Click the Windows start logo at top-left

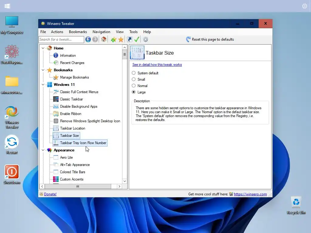(7, 6)
